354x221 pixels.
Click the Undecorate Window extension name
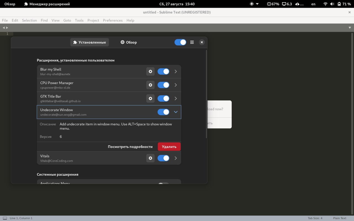56,110
